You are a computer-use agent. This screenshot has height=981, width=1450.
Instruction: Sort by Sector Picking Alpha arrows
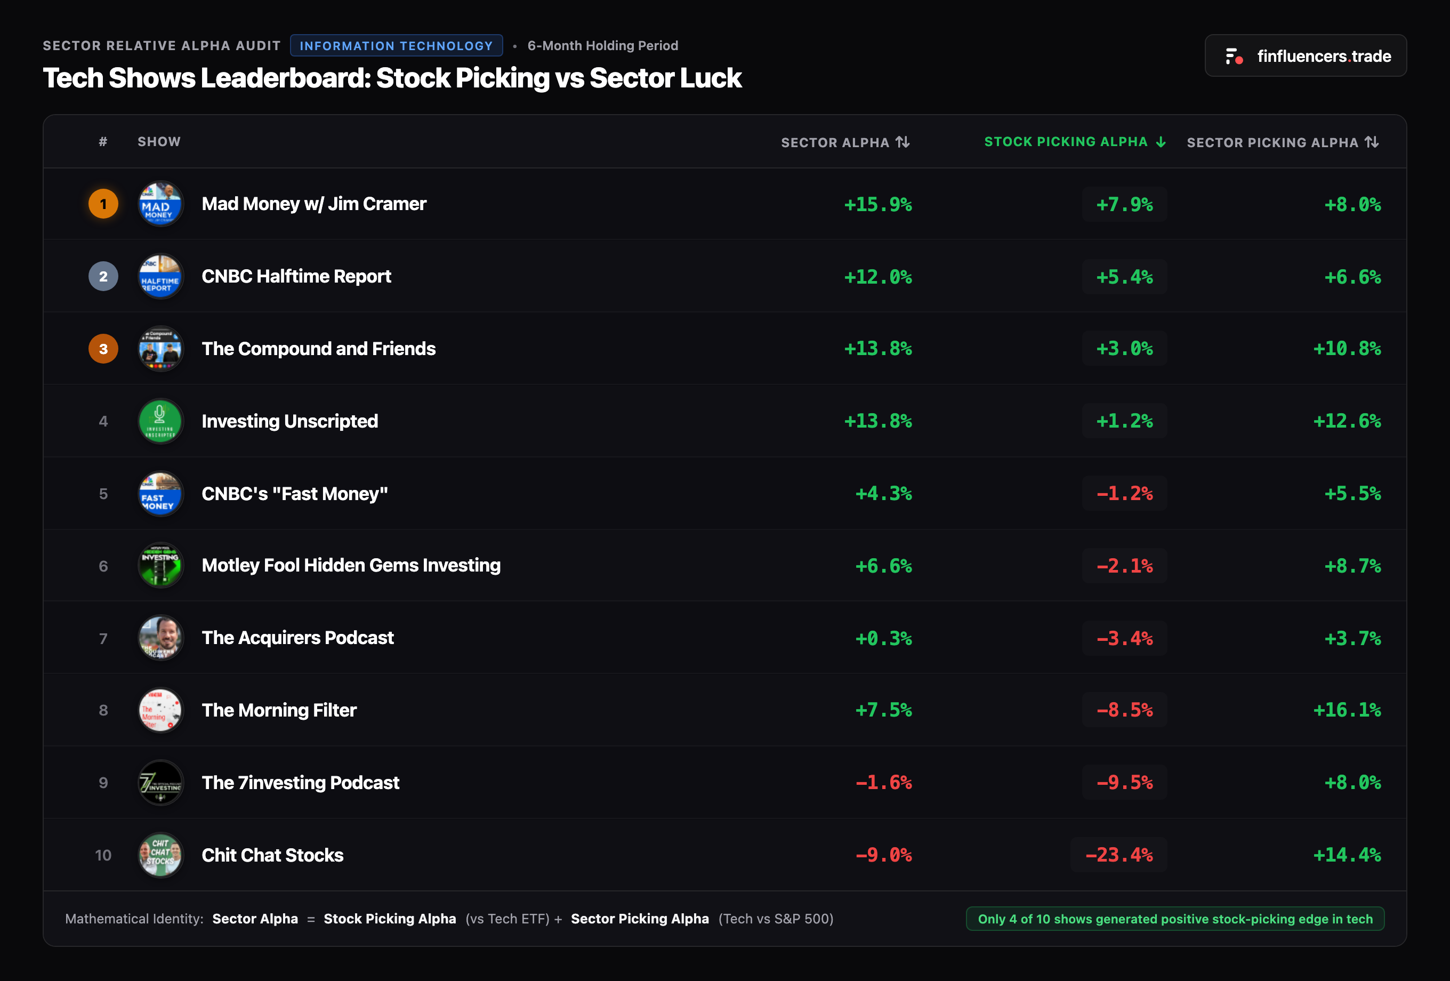pyautogui.click(x=1372, y=142)
